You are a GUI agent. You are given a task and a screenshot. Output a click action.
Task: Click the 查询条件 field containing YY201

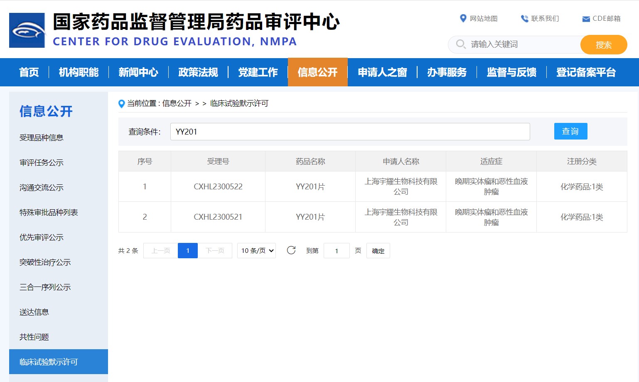pos(350,132)
